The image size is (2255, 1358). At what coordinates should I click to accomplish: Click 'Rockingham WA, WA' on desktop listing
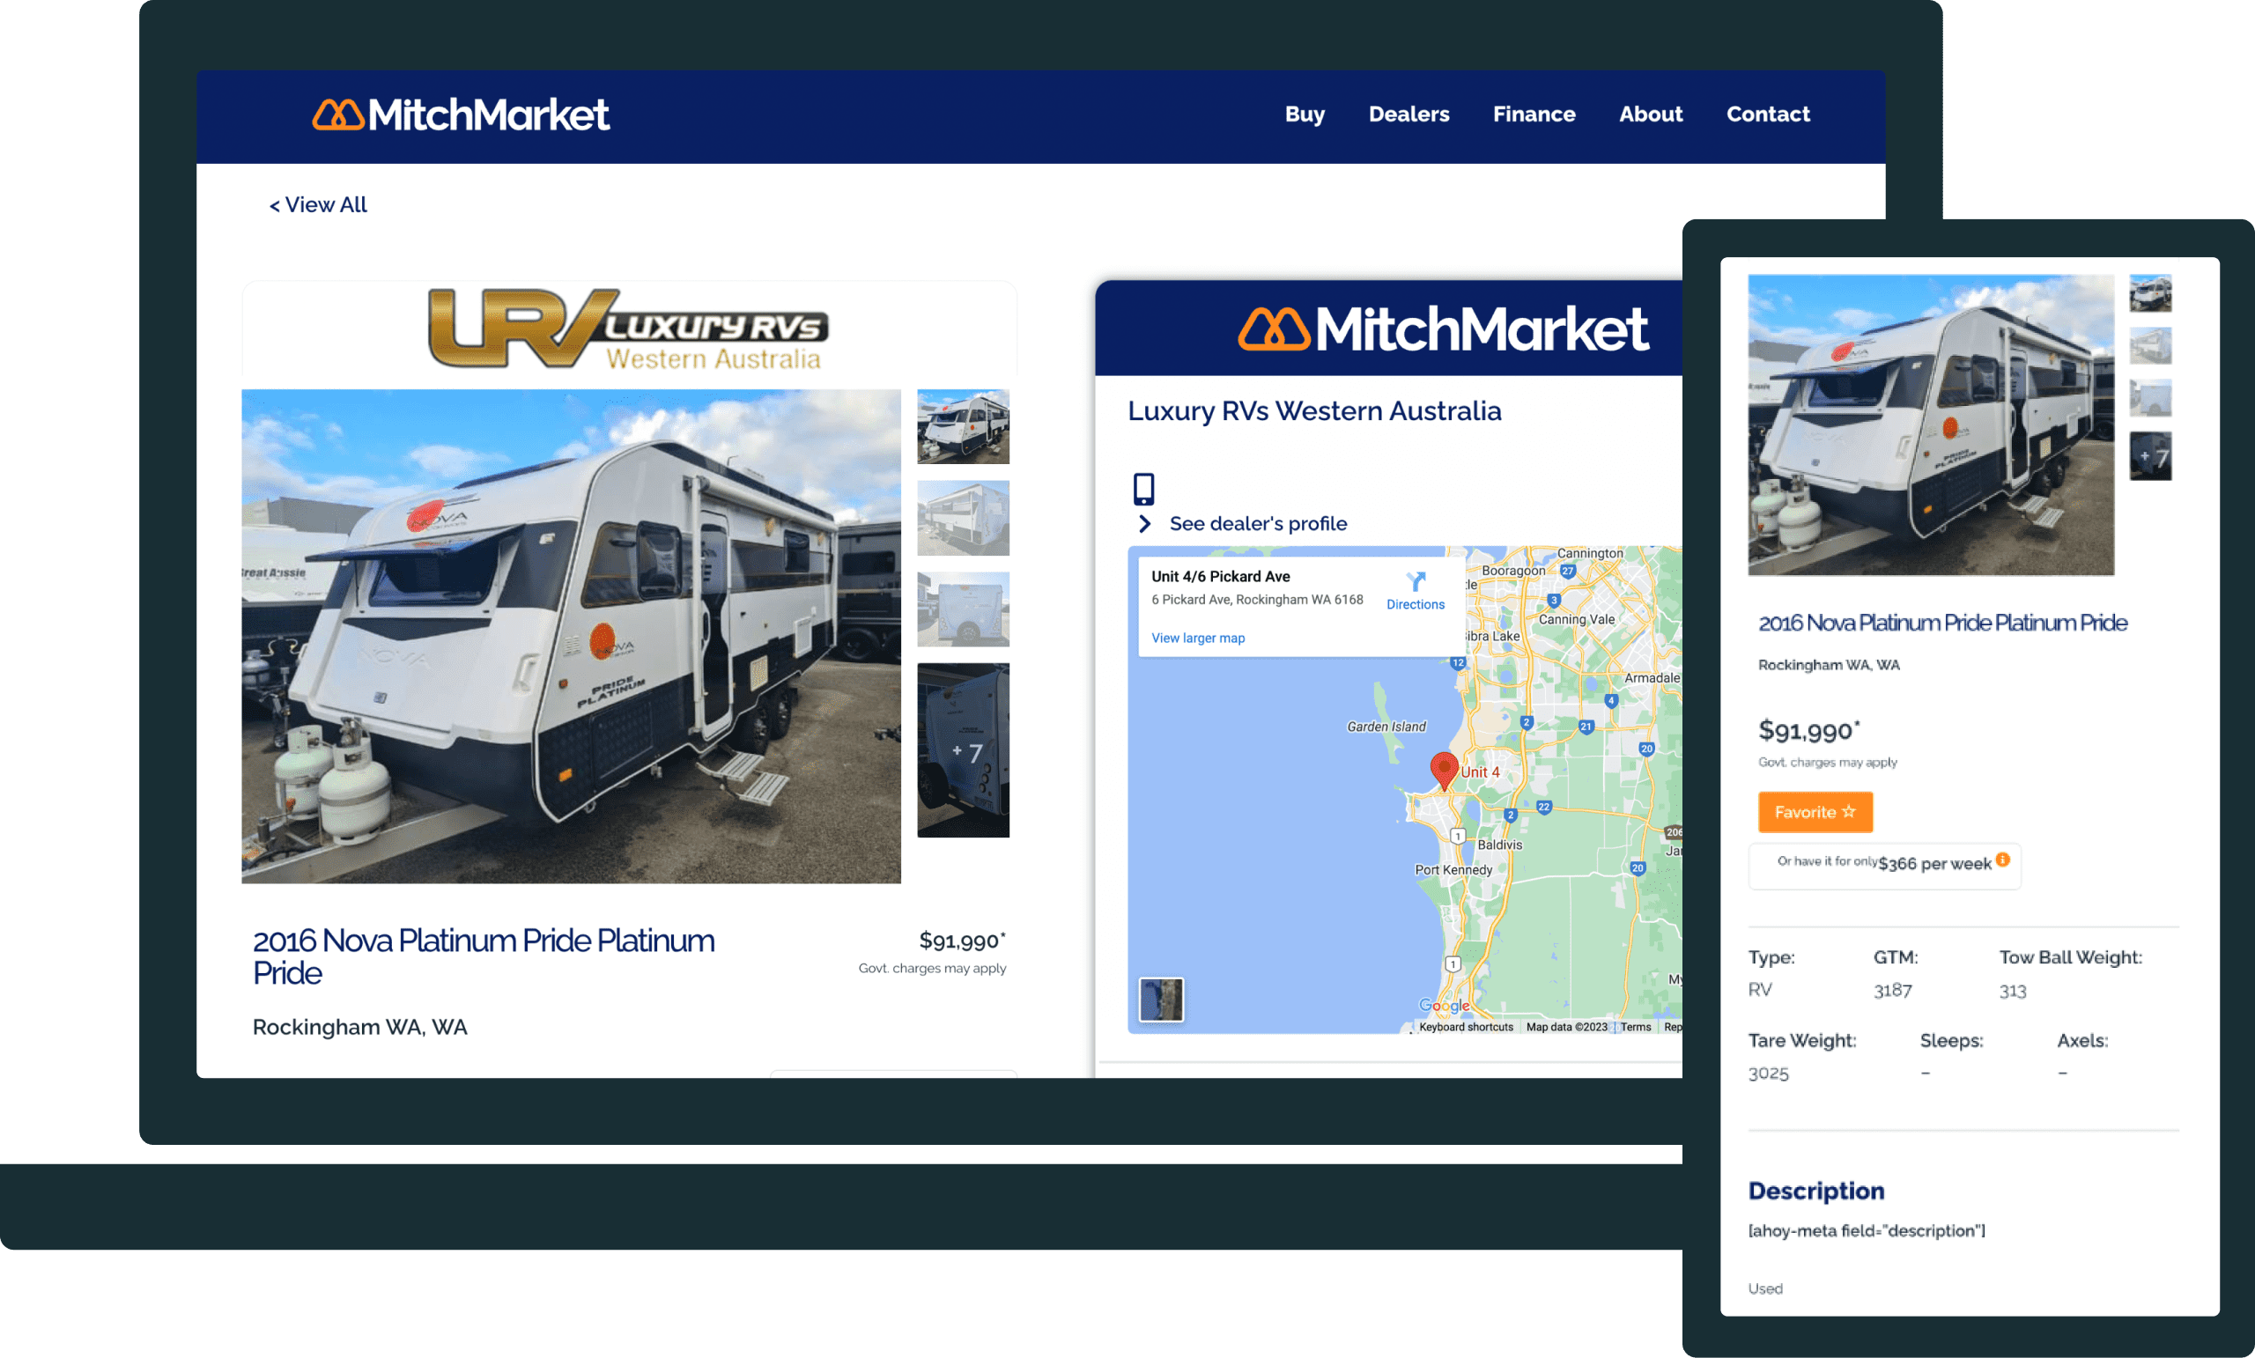[x=359, y=1027]
